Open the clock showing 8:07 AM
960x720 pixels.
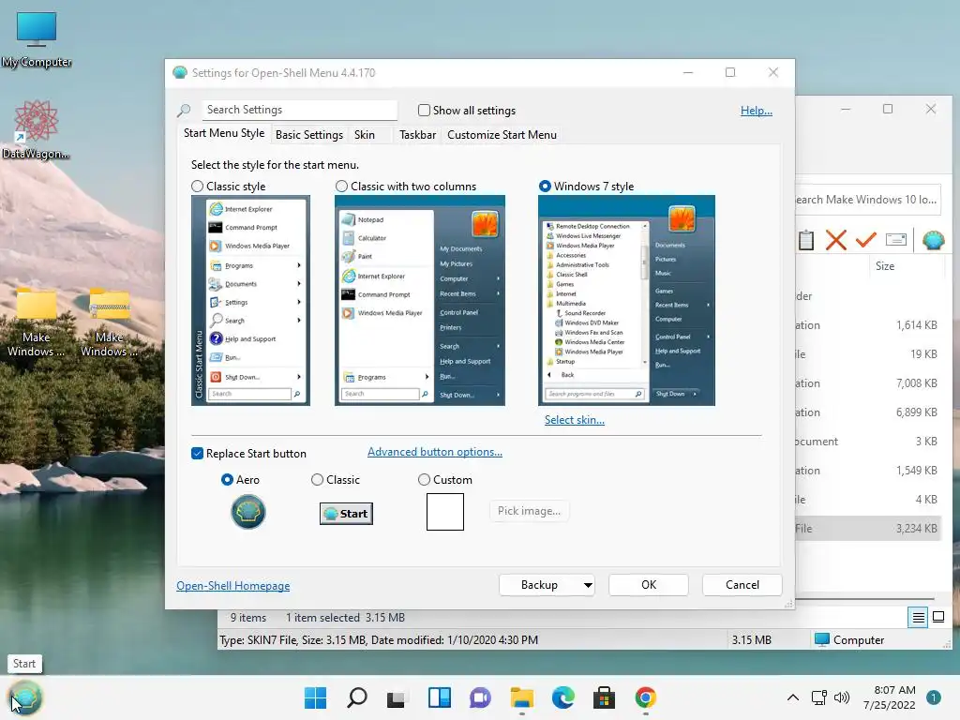click(x=890, y=697)
